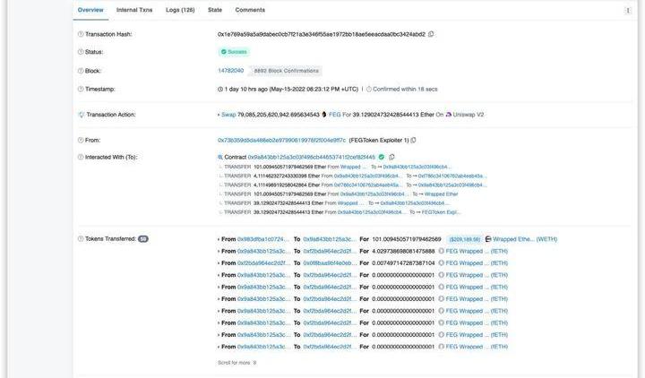Switch to the Internal Txns tab
Viewport: 645px width, 378px height.
tap(134, 10)
